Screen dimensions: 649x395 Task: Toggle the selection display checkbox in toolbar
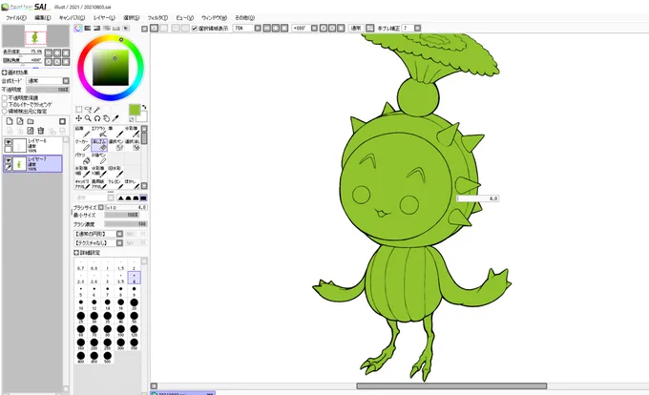click(x=195, y=29)
